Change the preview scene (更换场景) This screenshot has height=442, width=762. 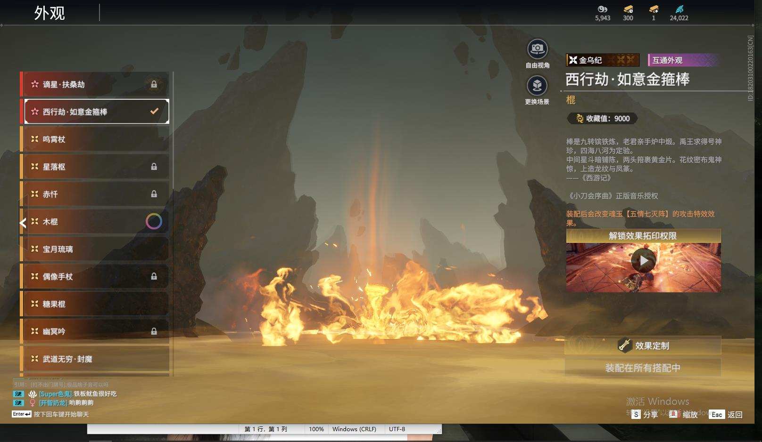(x=537, y=90)
